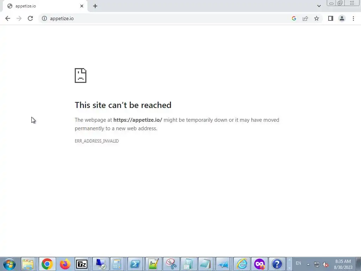Select the appetize.io tab

(45, 6)
